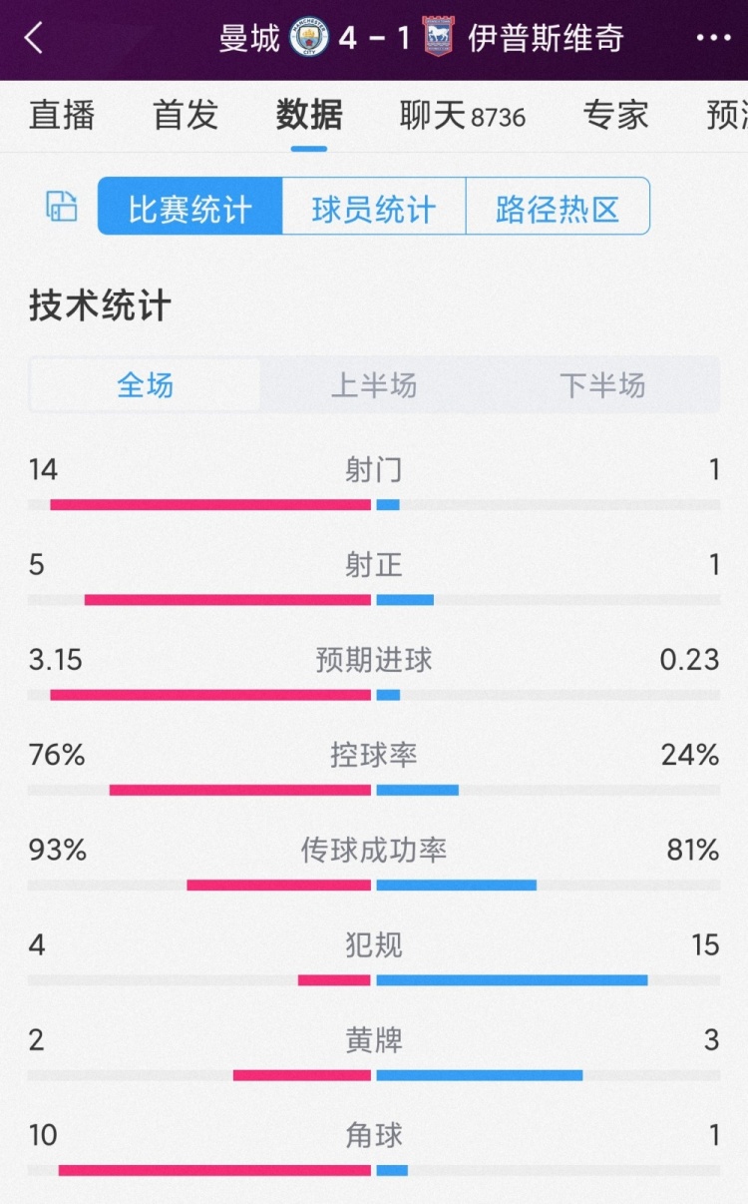Switch to the 专家 tab
Screen dimensions: 748x1204
tap(616, 115)
